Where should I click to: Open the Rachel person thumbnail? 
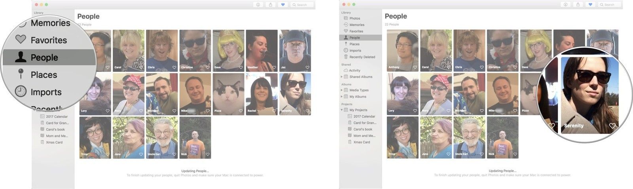(262, 94)
